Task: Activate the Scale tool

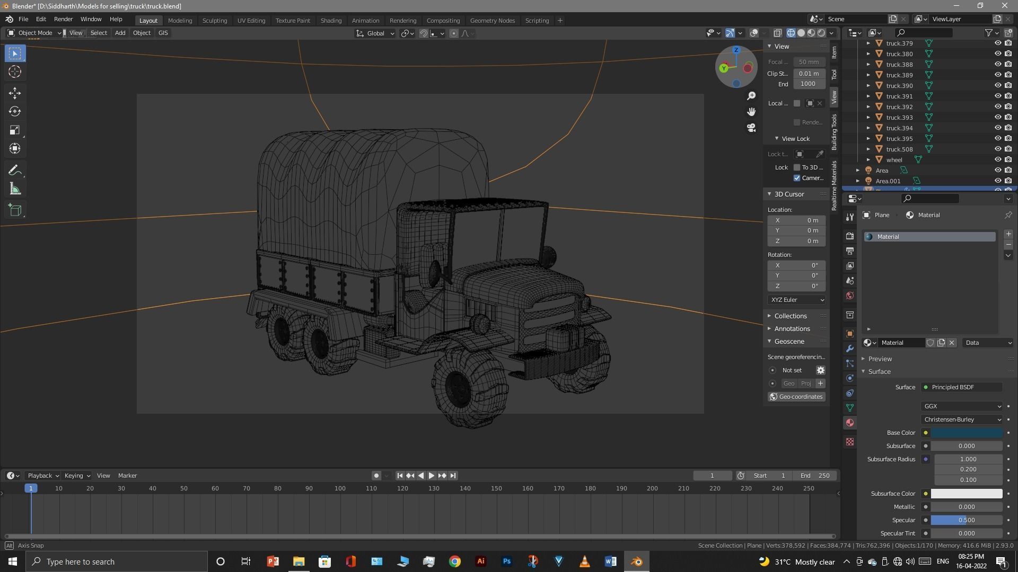Action: (x=15, y=130)
